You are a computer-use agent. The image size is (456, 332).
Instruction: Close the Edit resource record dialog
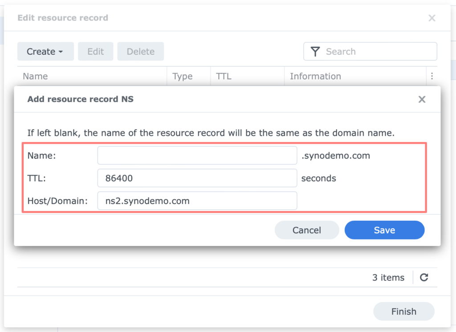coord(432,18)
